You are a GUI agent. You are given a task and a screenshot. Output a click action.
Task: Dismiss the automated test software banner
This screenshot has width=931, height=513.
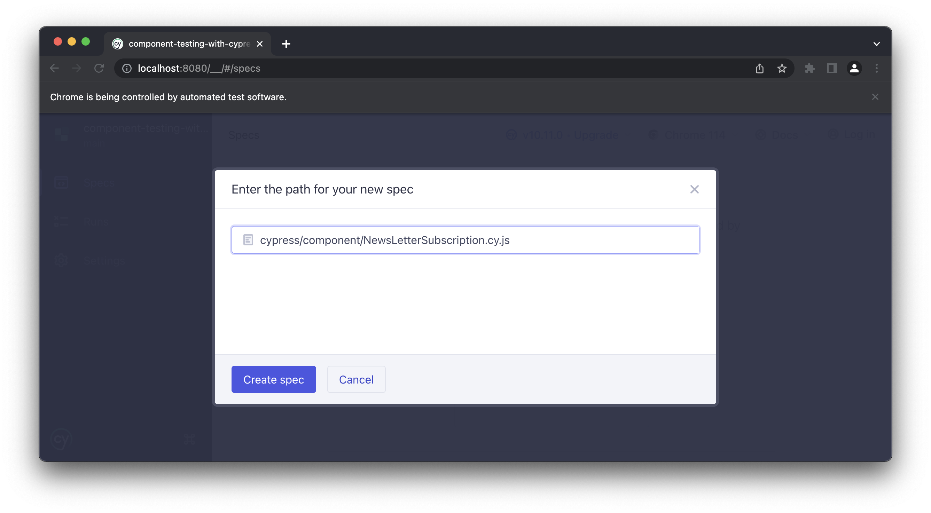(x=875, y=97)
